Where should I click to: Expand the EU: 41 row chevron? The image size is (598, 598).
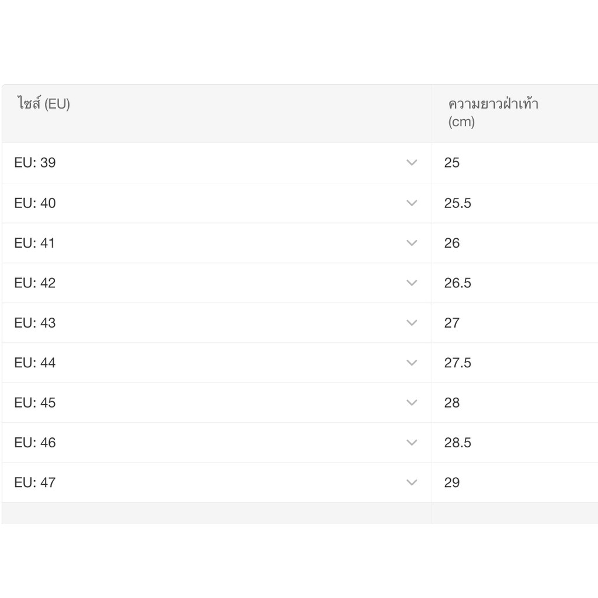tap(412, 243)
